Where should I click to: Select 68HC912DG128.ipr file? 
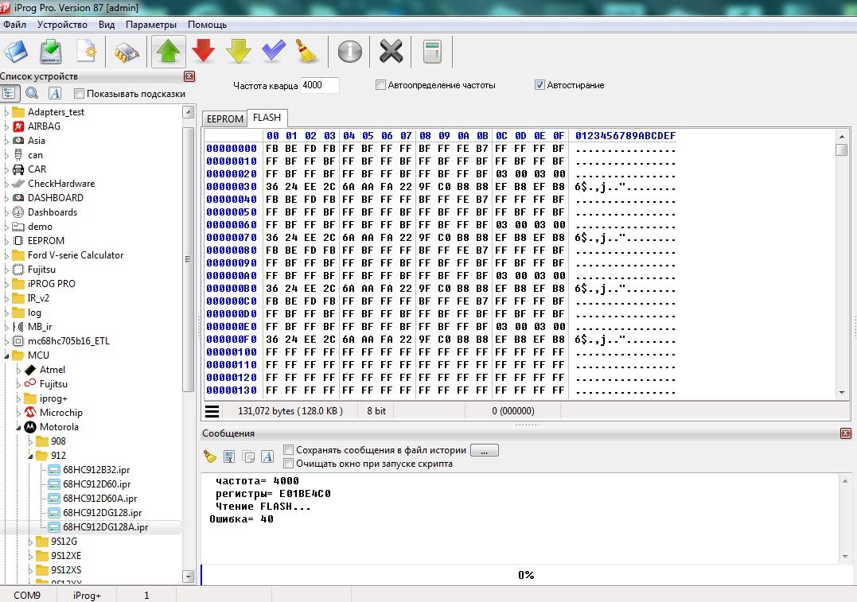click(x=102, y=512)
